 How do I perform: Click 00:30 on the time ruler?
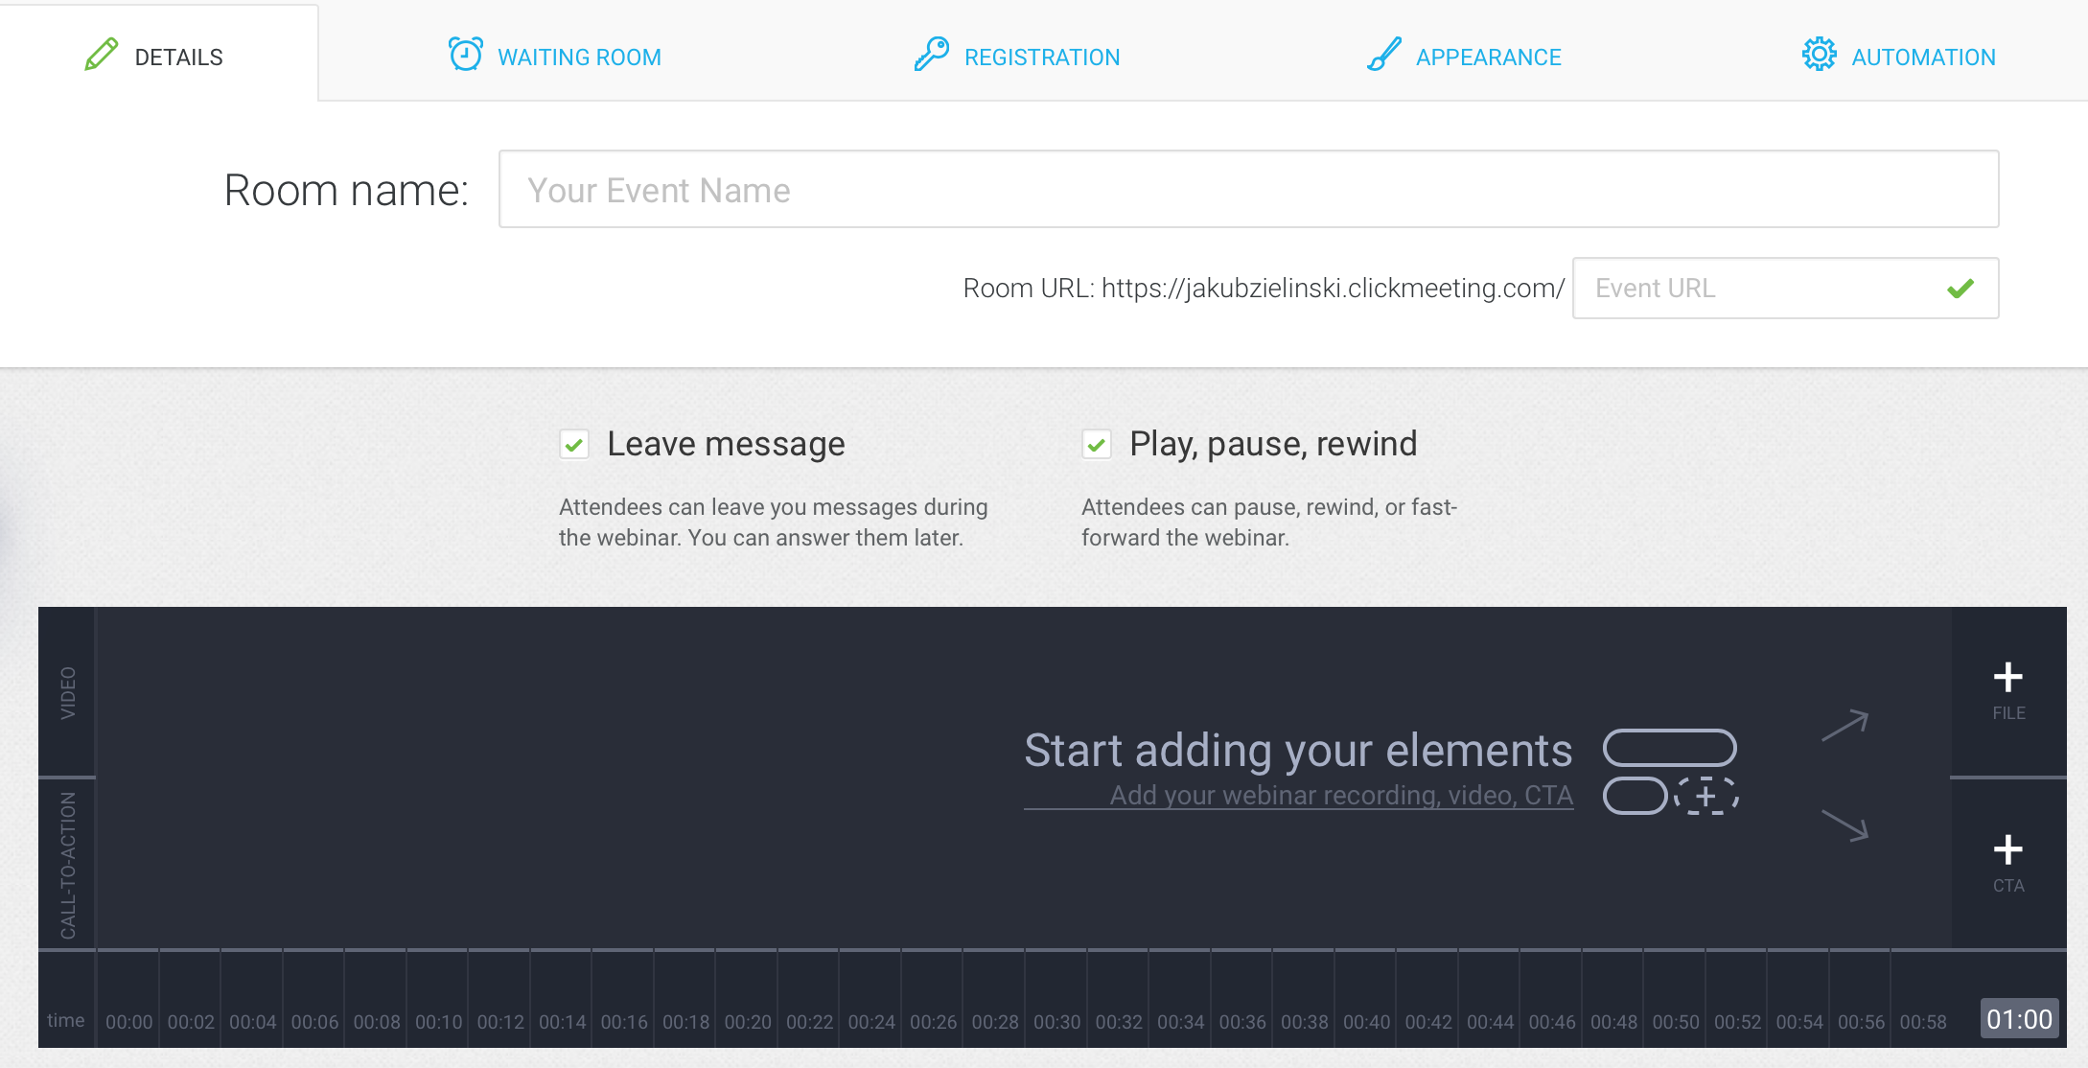pyautogui.click(x=1057, y=1021)
